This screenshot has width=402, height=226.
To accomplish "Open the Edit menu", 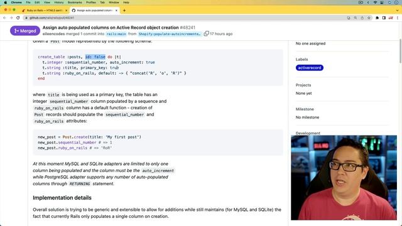I will coord(37,3).
